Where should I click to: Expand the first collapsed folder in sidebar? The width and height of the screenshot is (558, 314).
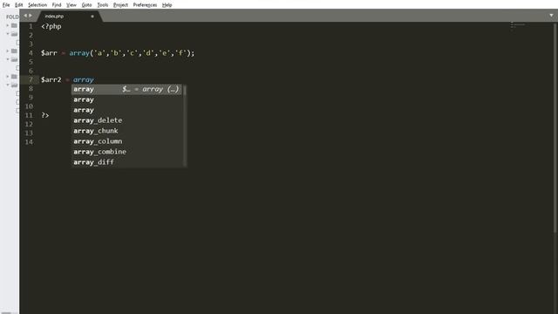pos(8,25)
